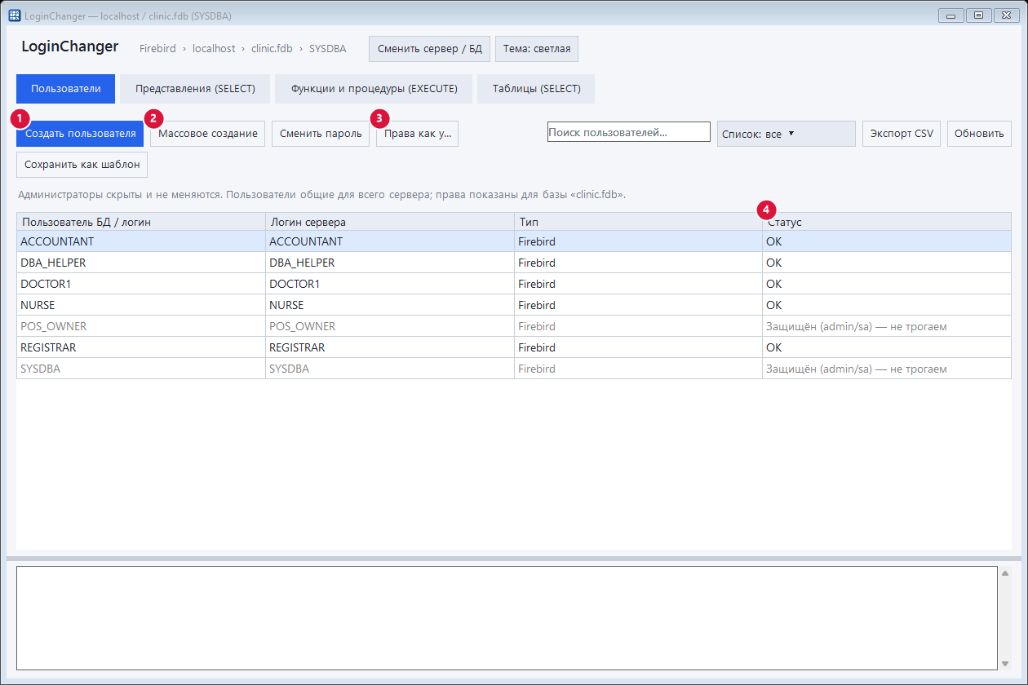
Task: Click Создать пользователя button
Action: coord(80,134)
